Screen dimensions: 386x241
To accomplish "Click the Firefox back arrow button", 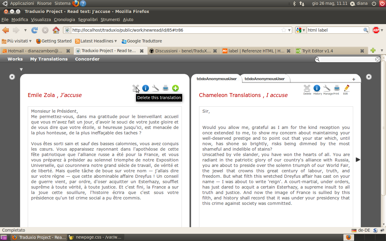I will [x=6, y=30].
